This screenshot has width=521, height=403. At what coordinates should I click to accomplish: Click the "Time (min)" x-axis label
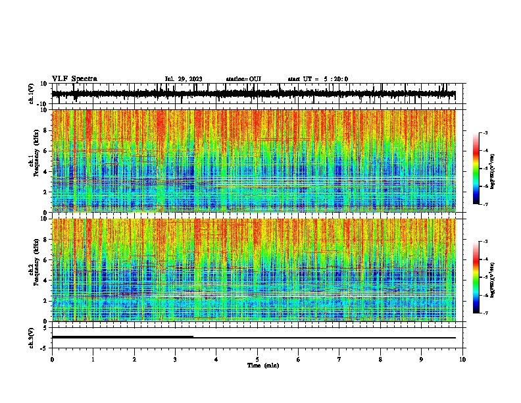click(x=263, y=365)
